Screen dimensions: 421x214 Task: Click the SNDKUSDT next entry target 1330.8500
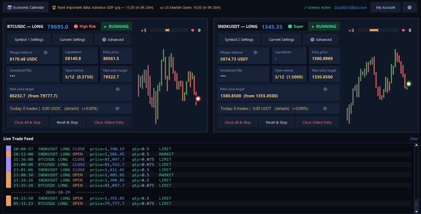(x=322, y=77)
